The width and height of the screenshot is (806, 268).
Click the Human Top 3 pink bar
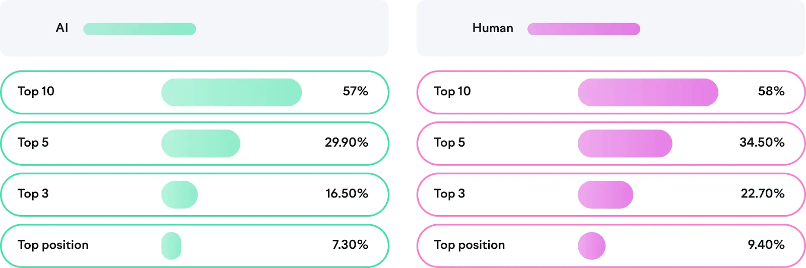click(605, 194)
